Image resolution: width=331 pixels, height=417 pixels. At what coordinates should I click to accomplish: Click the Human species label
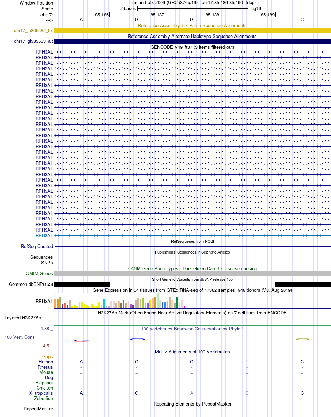pyautogui.click(x=46, y=362)
